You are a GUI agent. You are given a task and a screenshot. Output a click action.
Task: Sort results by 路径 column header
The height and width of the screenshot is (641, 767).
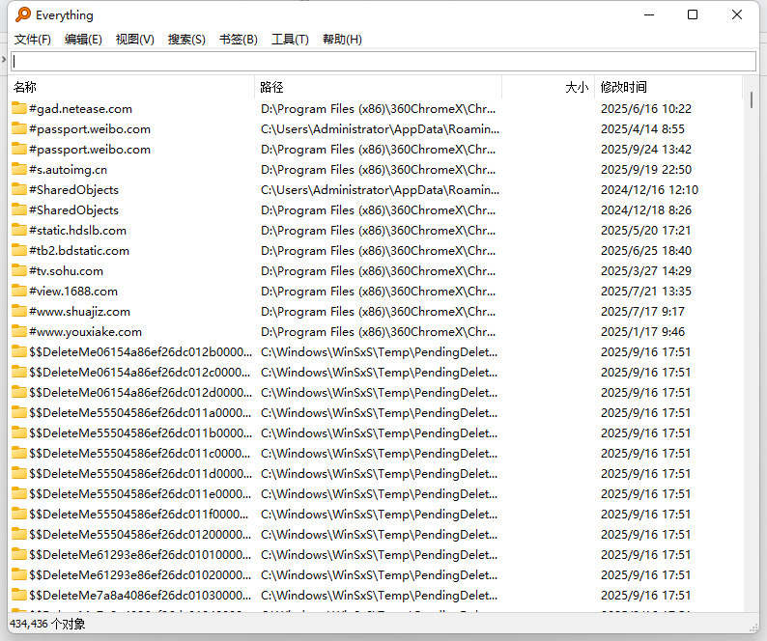[x=378, y=87]
